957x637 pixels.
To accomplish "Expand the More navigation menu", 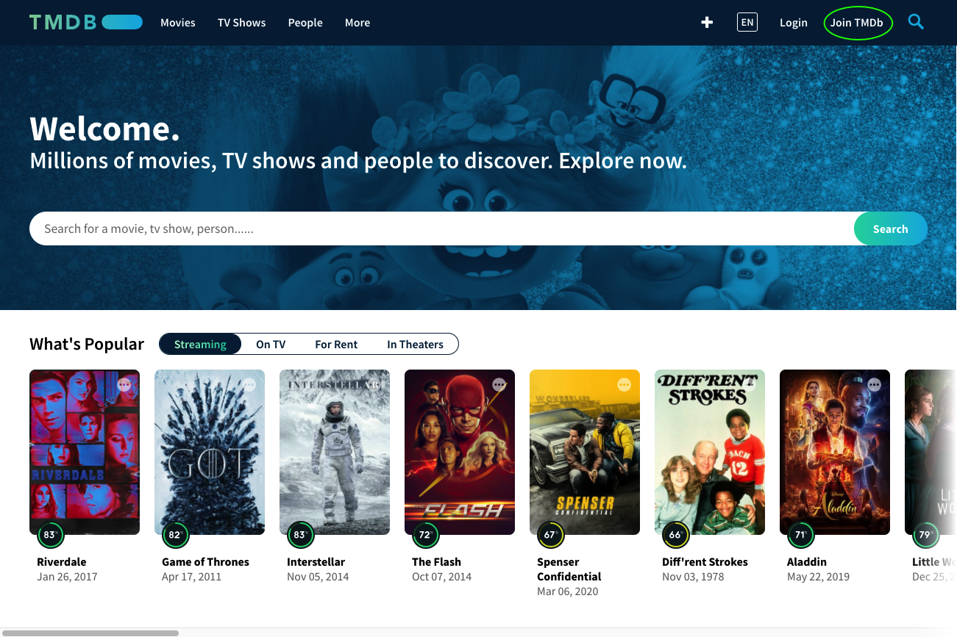I will coord(357,23).
